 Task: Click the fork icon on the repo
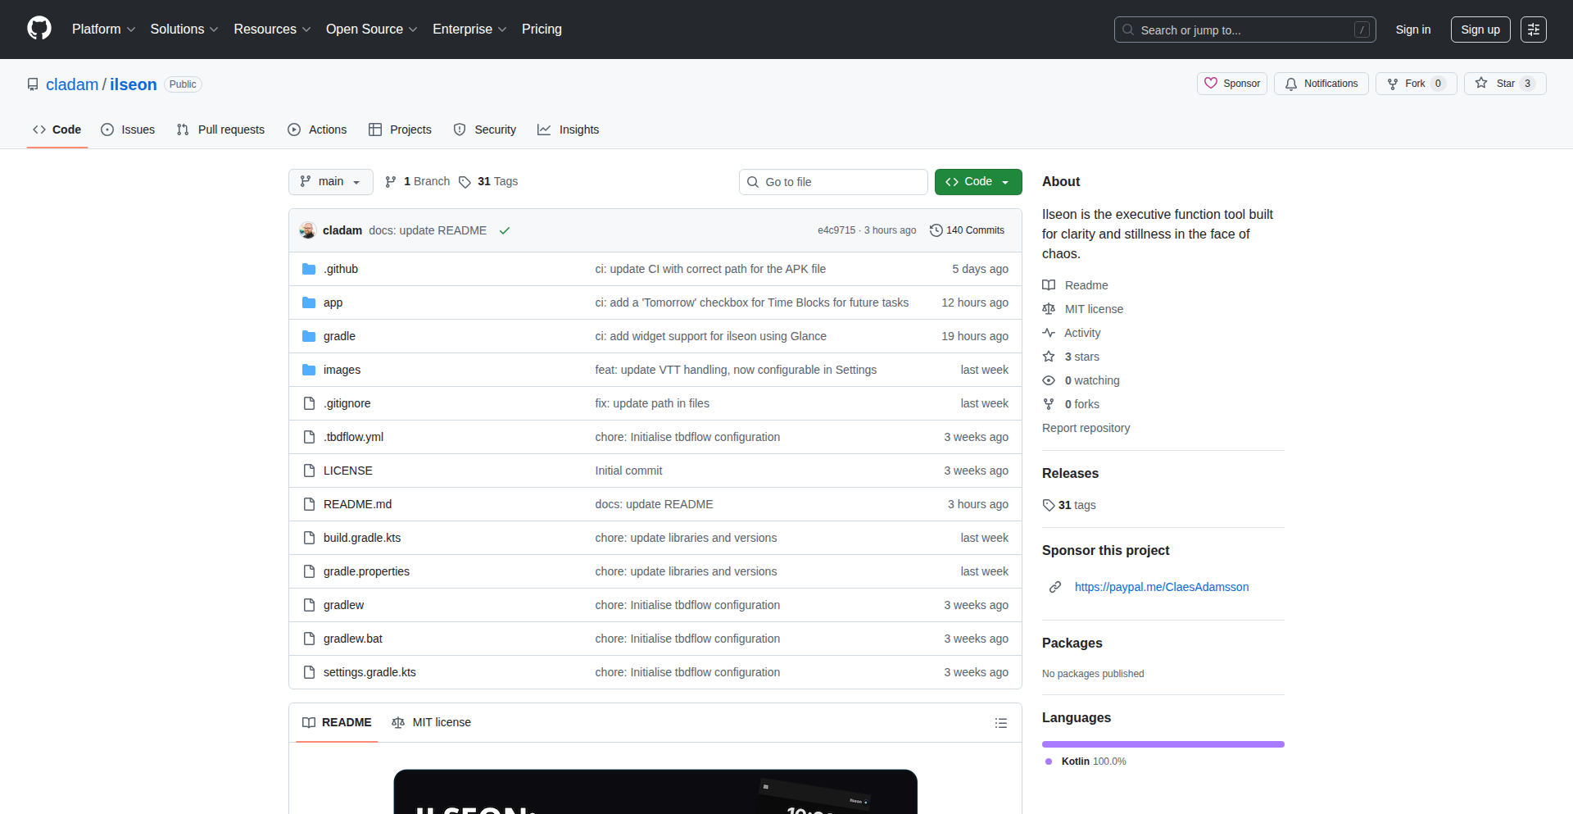tap(1393, 83)
